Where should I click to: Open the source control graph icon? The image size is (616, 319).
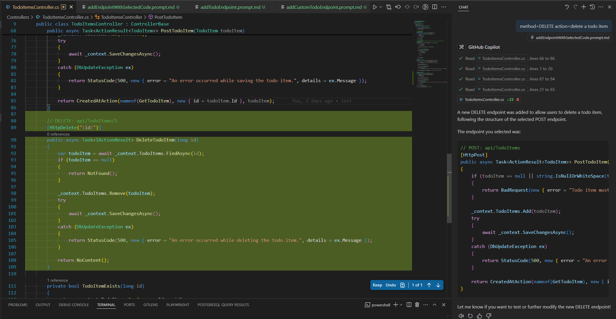click(389, 7)
